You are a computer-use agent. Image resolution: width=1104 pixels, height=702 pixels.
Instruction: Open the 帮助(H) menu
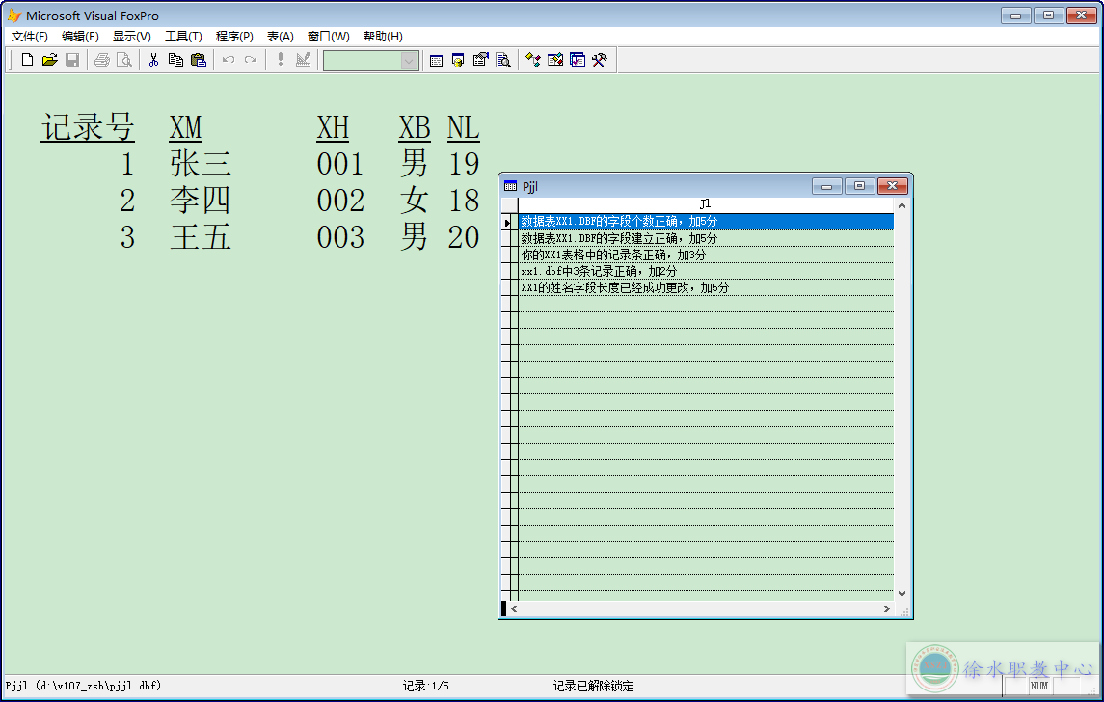(x=383, y=37)
